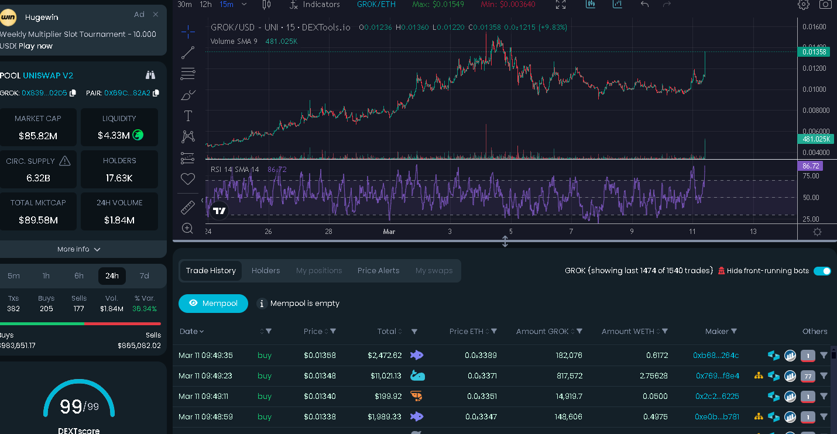Open the candlestick chart style selector

click(266, 4)
